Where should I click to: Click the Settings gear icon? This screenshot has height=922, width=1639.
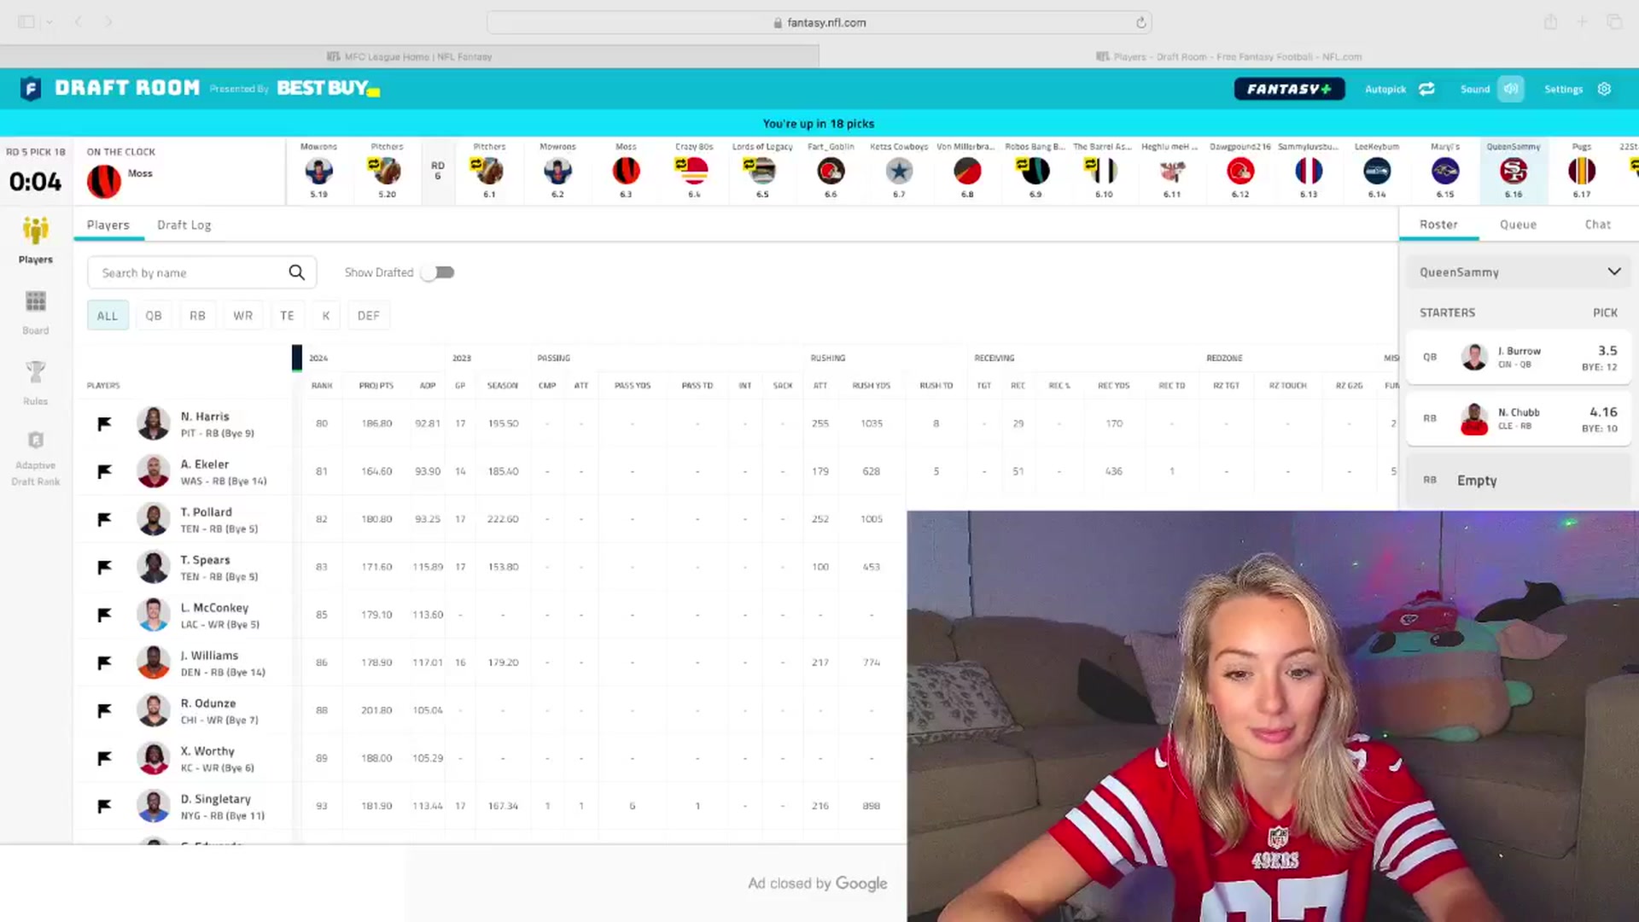coord(1604,89)
